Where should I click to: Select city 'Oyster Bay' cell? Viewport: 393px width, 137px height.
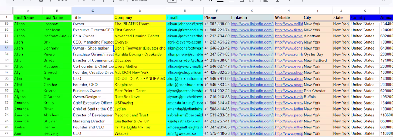318,54
